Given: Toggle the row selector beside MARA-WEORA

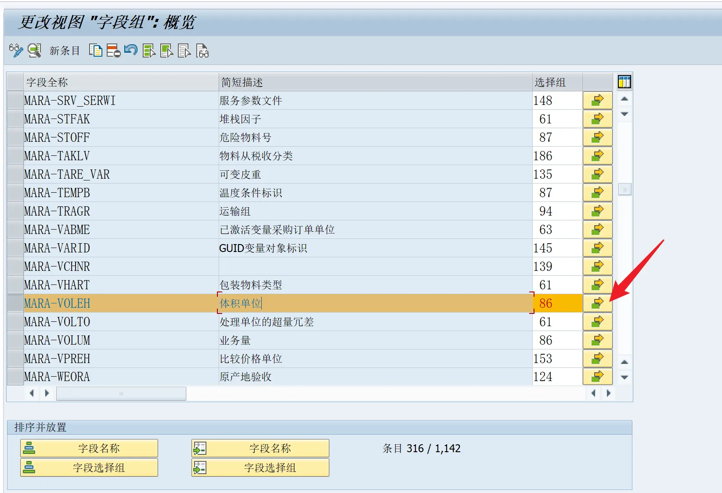Looking at the screenshot, I should tap(15, 377).
